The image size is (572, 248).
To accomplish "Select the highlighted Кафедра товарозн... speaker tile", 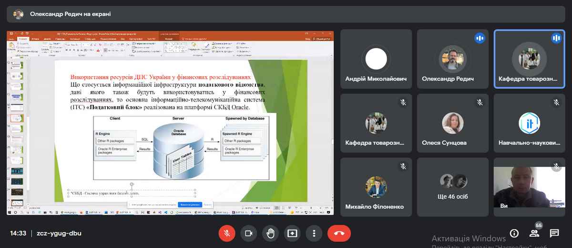I will coord(529,59).
